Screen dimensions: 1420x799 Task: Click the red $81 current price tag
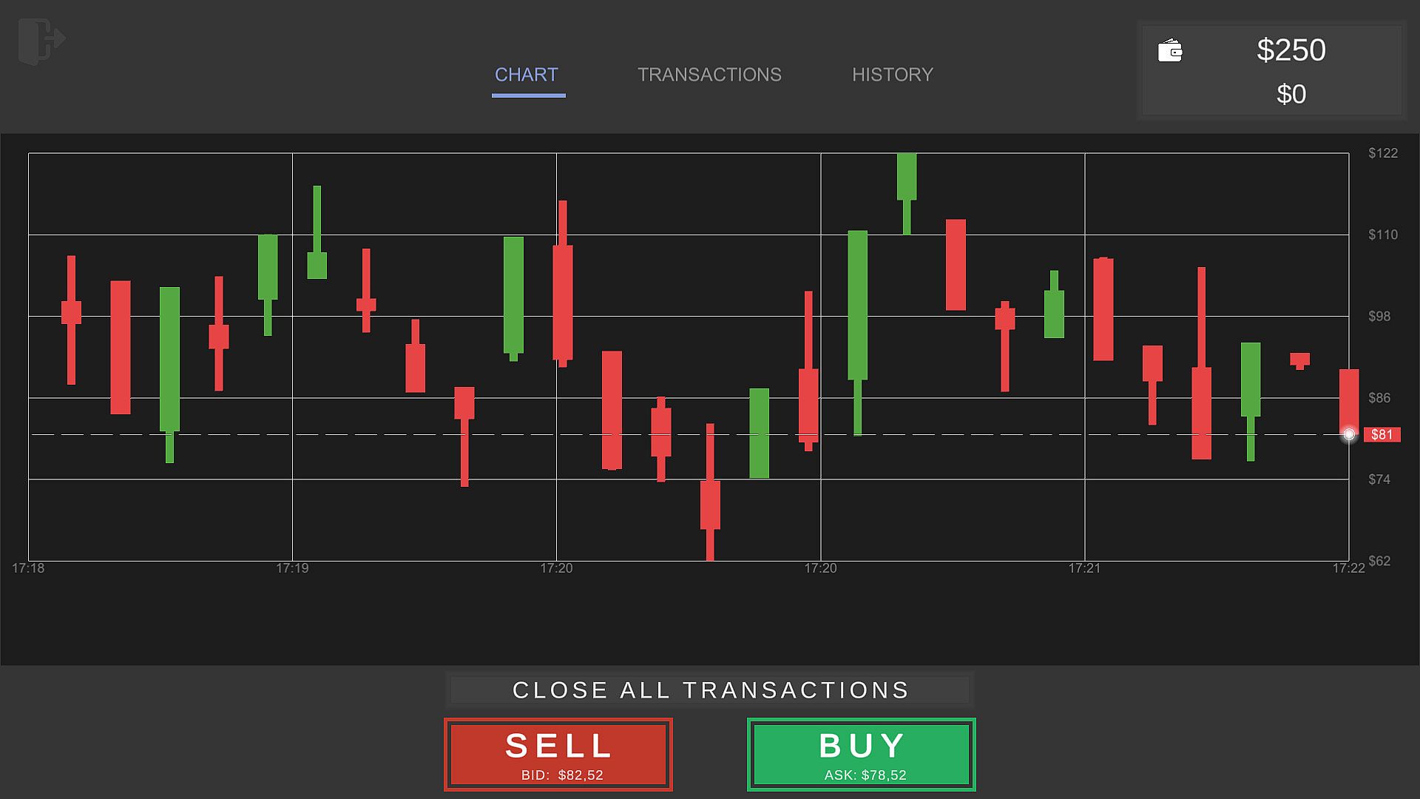click(x=1382, y=434)
